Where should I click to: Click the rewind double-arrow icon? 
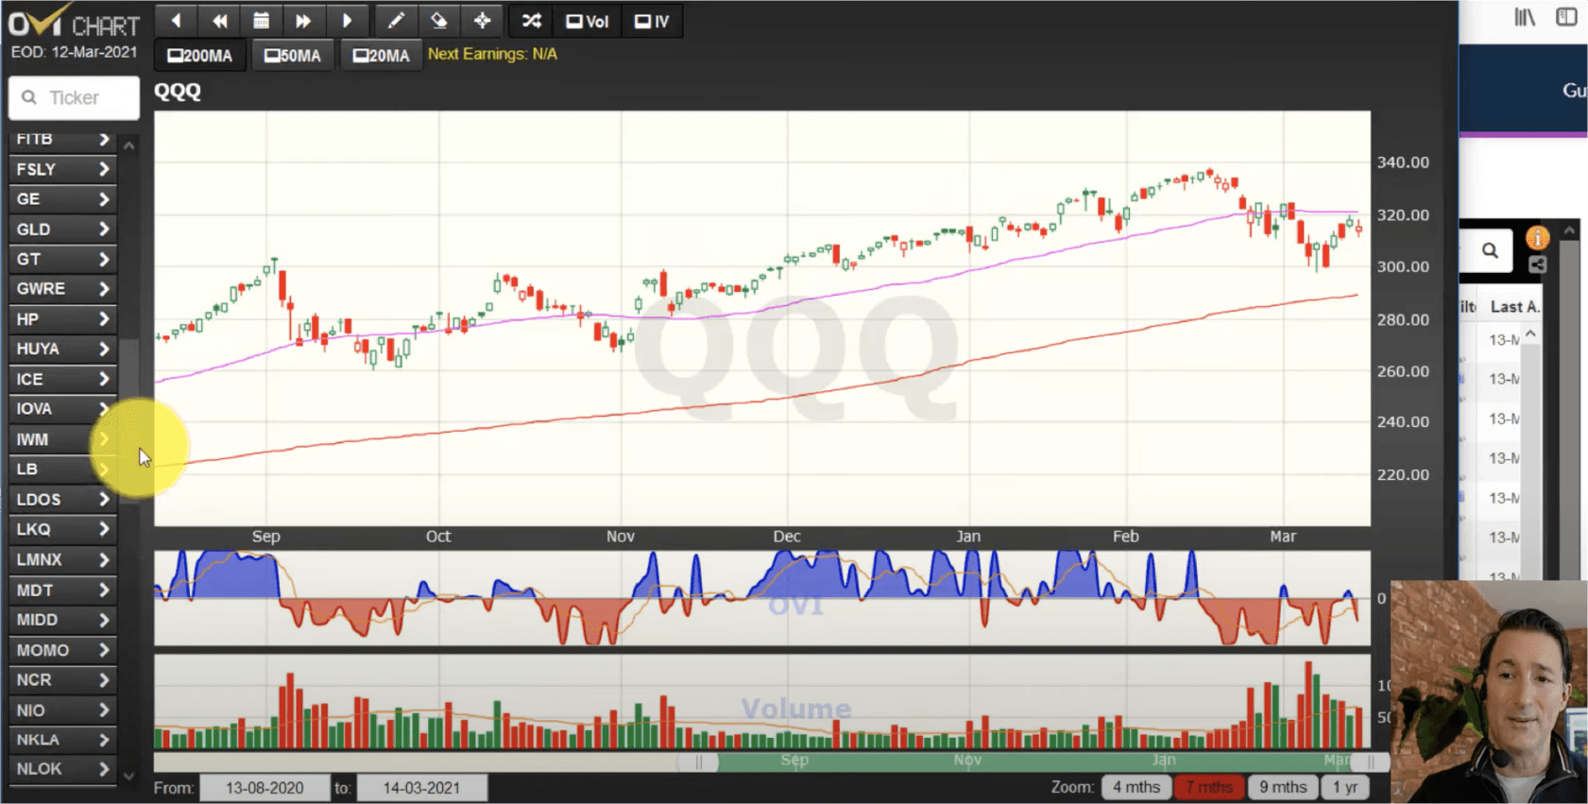(219, 21)
